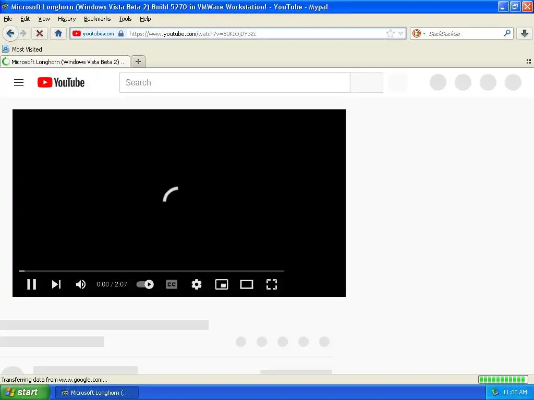Bookmark this page with star
Image resolution: width=534 pixels, height=400 pixels.
[390, 33]
